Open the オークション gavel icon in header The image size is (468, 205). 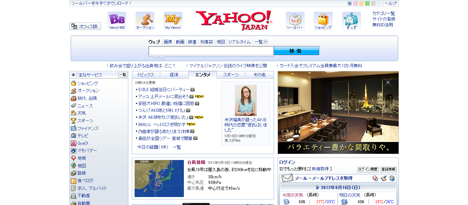pos(145,21)
